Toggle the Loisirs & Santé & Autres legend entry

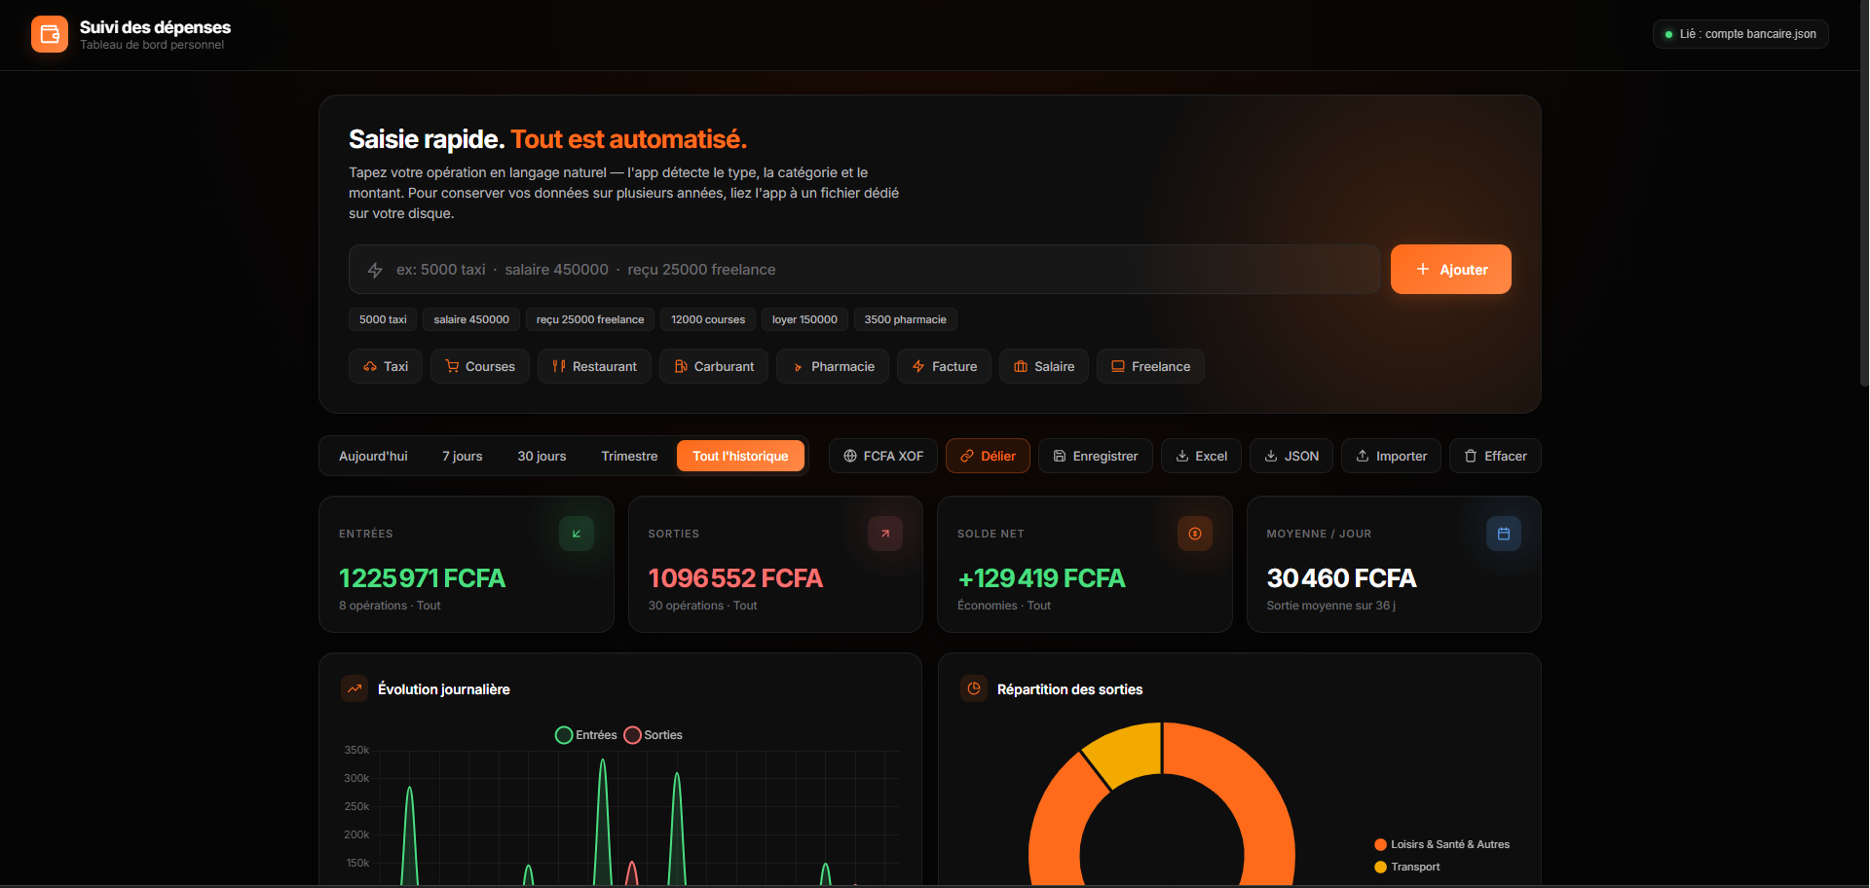pyautogui.click(x=1441, y=844)
